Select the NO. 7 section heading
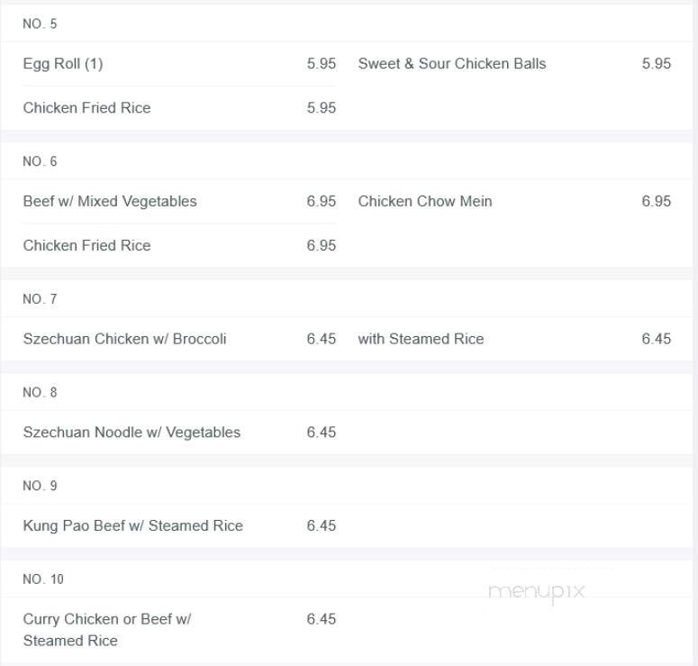The height and width of the screenshot is (666, 698). click(x=40, y=299)
